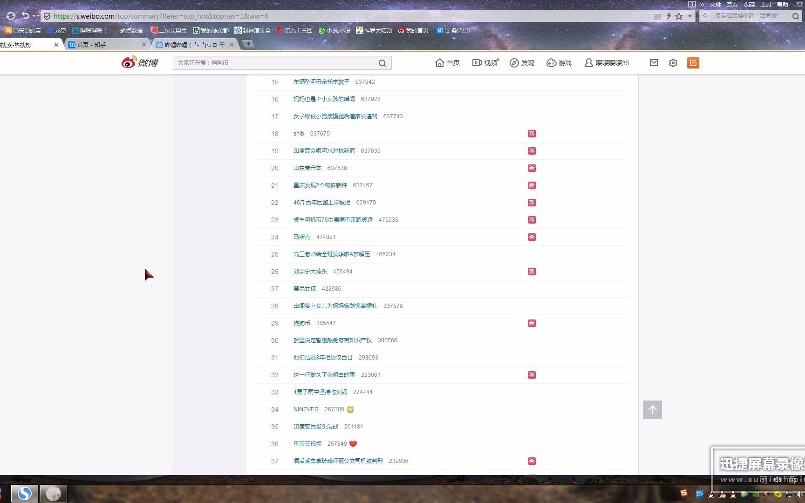Open dropdown arrow beside the back button
The width and height of the screenshot is (805, 503).
tap(34, 16)
